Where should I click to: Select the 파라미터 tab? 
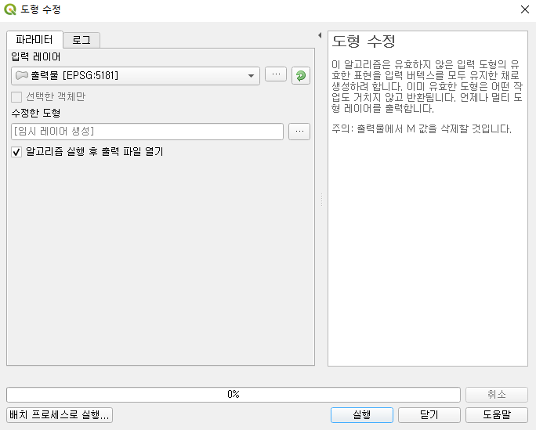point(34,40)
